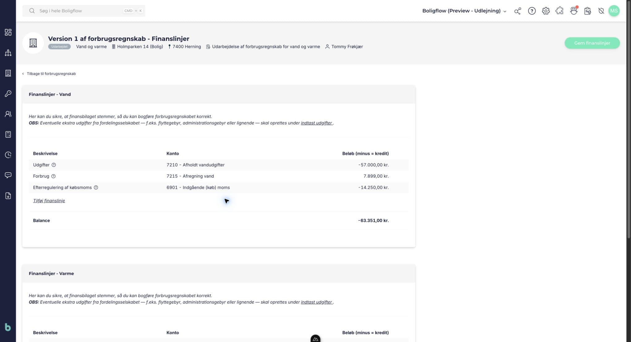
Task: Open the organization hierarchy sidebar icon
Action: (8, 53)
